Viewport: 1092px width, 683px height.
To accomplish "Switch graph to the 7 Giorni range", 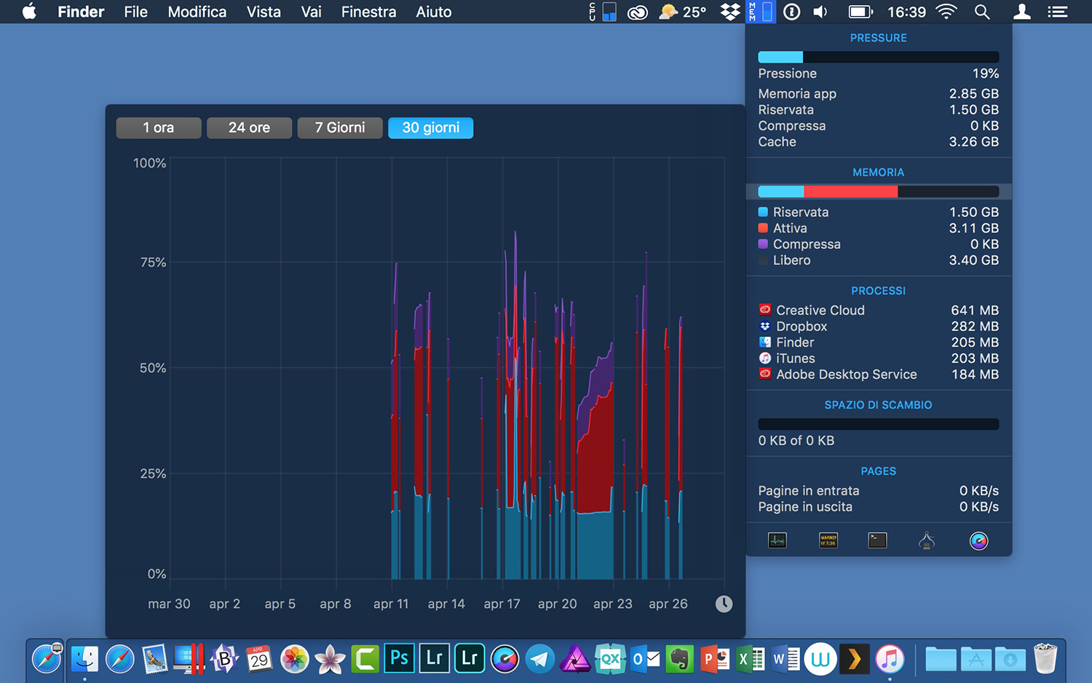I will pos(340,127).
